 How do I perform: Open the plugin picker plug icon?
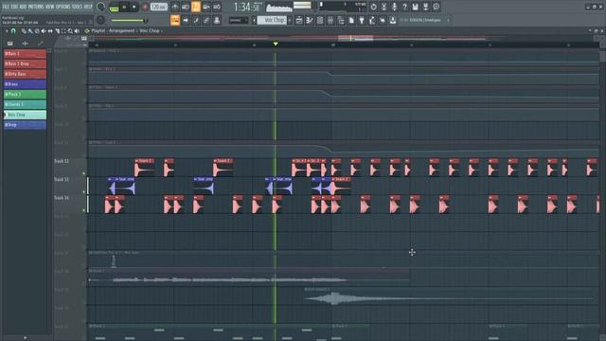pos(362,20)
